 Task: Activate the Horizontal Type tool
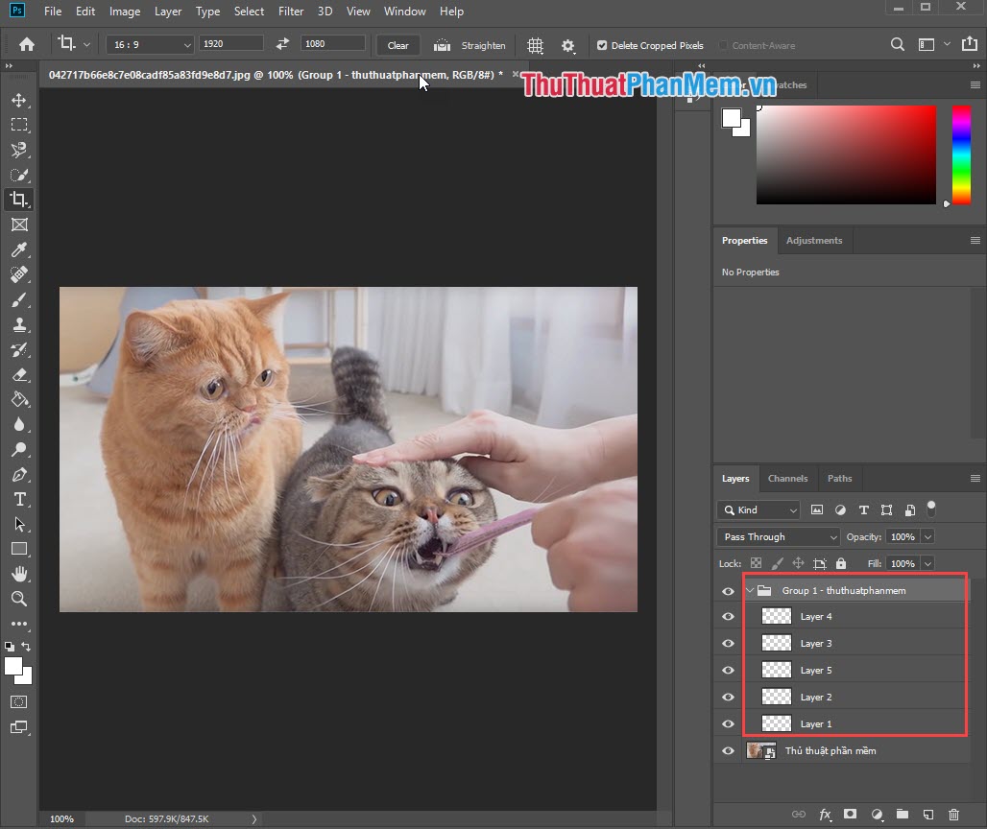tap(20, 500)
